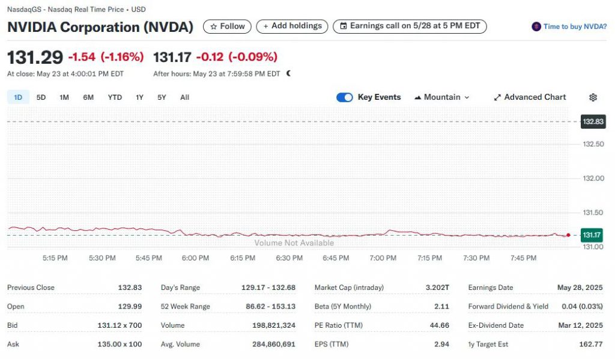The width and height of the screenshot is (615, 359).
Task: Click the Market Cap (intraday) label
Action: pos(349,287)
